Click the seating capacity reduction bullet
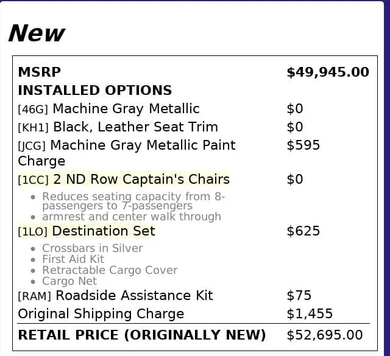This screenshot has width=390, height=356. pos(133,201)
